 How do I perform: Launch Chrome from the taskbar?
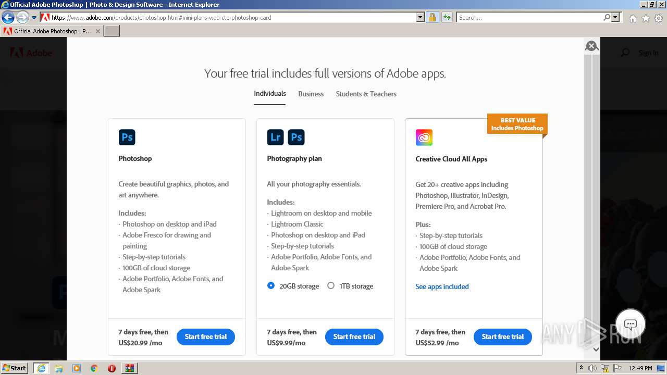[94, 368]
